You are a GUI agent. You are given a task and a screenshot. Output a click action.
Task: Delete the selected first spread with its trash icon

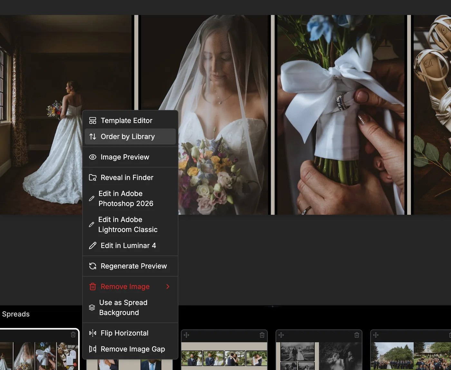click(73, 335)
